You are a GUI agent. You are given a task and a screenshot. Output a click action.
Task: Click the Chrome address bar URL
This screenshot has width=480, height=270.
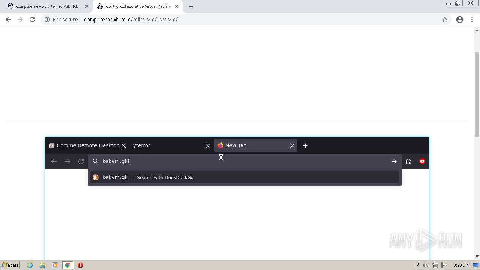point(131,19)
